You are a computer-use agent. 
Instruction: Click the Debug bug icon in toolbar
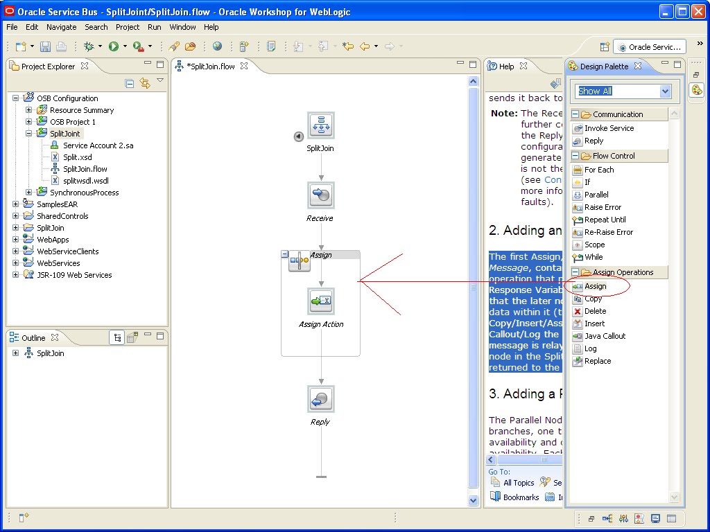point(89,46)
